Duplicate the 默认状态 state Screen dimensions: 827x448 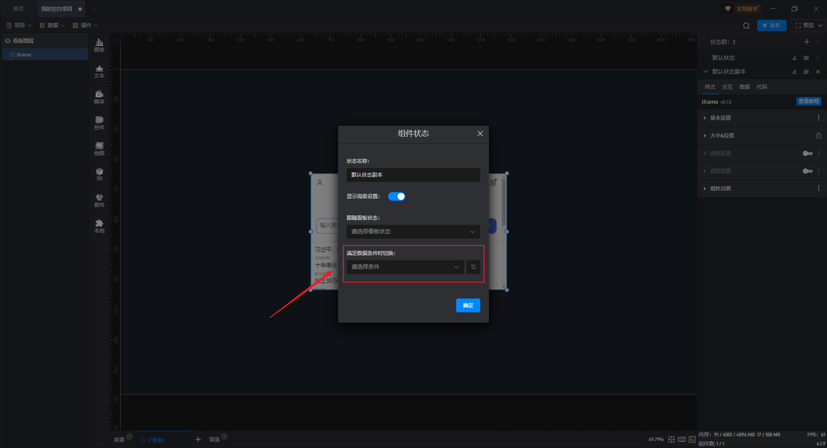point(806,58)
